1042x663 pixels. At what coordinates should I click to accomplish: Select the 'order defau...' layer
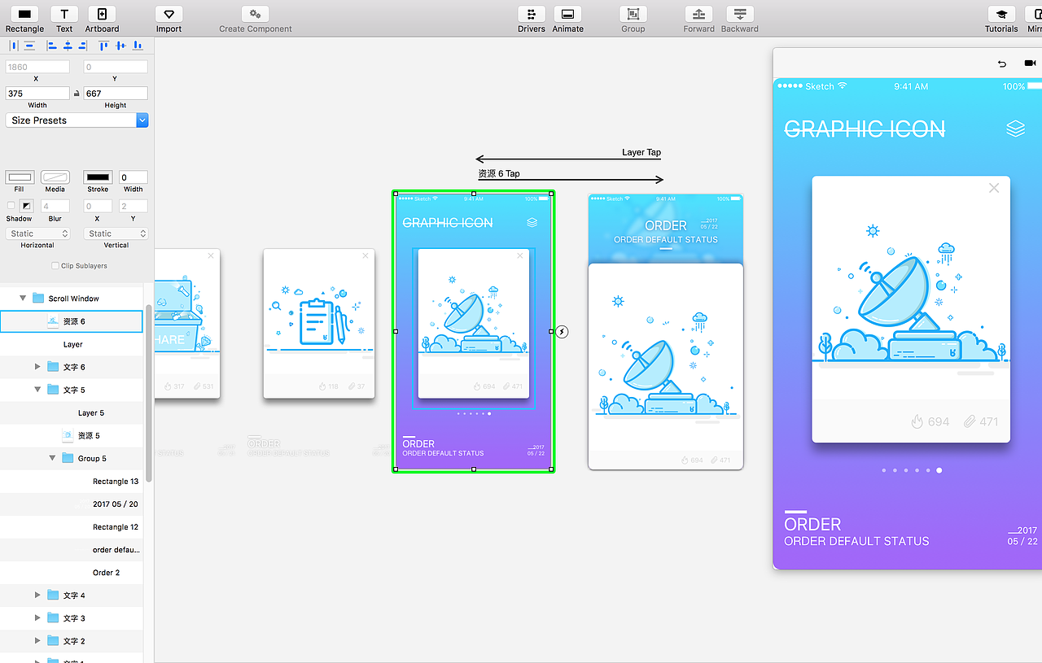[72, 549]
